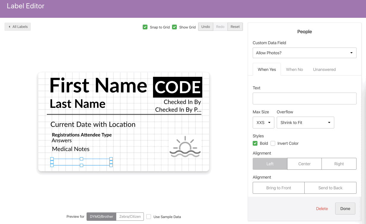This screenshot has height=224, width=366.
Task: Toggle Snap to Grid checkbox
Action: pyautogui.click(x=145, y=27)
